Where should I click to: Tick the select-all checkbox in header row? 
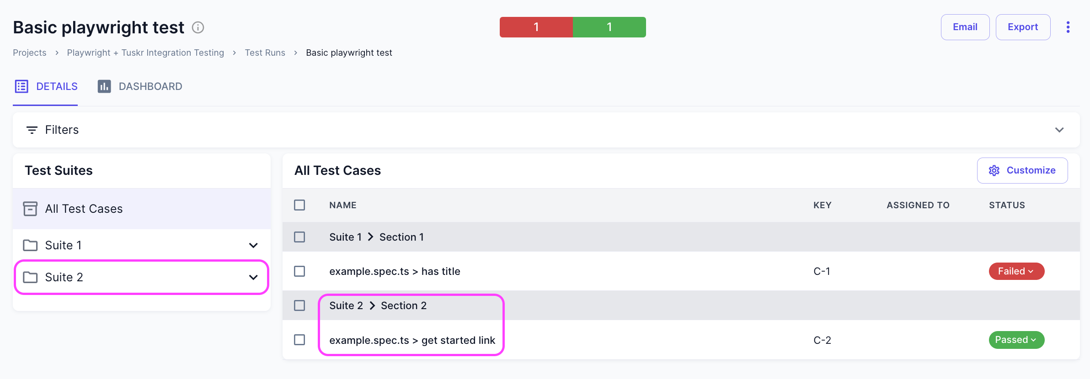[x=299, y=205]
